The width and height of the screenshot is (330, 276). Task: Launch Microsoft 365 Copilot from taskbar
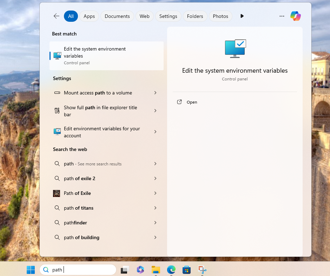click(x=140, y=270)
